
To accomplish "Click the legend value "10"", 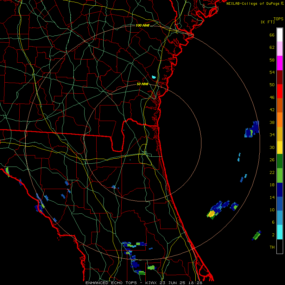I will tap(272, 210).
